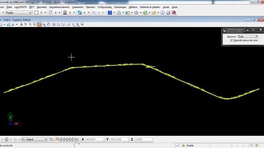Click the X coordinate input field
Screen dimensions: 264x148
94,139
